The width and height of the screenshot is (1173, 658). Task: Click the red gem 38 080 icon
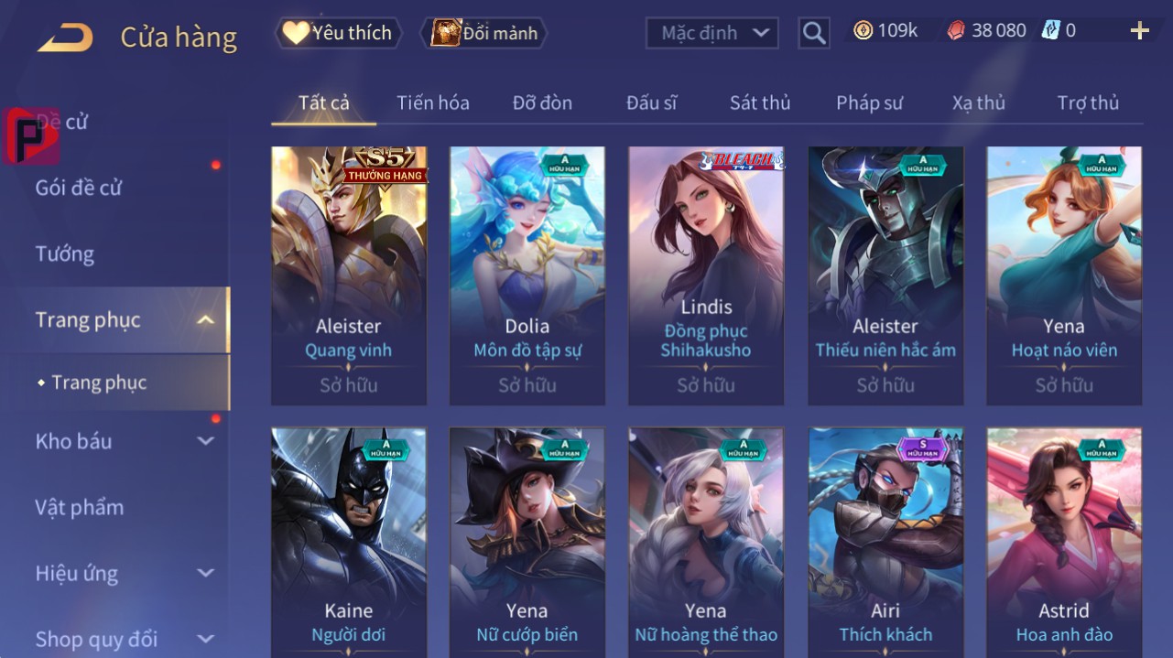click(x=956, y=31)
